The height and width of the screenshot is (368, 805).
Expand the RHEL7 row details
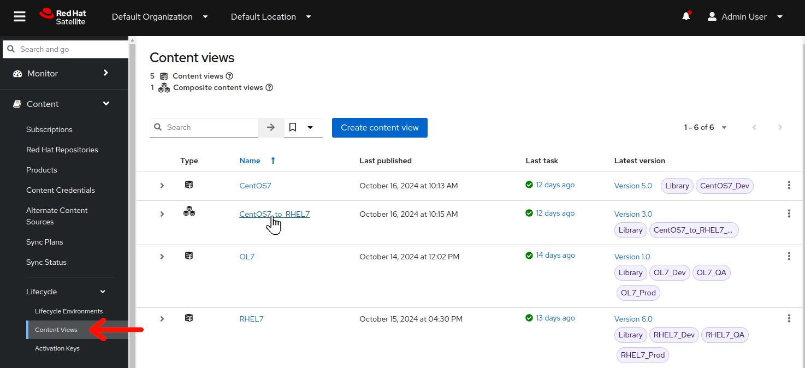162,319
